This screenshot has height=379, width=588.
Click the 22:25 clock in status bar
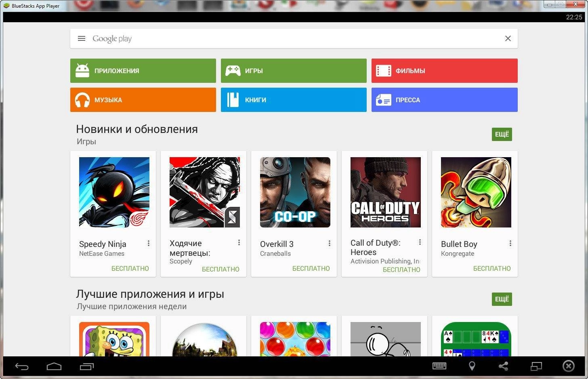pyautogui.click(x=574, y=17)
